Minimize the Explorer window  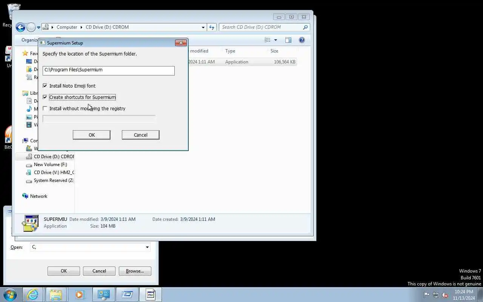coord(279,17)
